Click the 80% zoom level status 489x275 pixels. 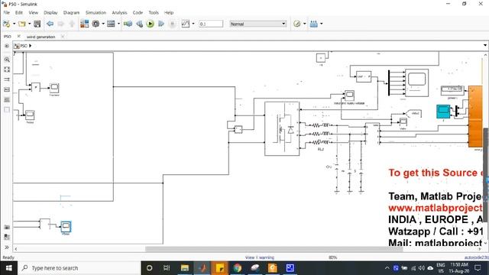(333, 257)
